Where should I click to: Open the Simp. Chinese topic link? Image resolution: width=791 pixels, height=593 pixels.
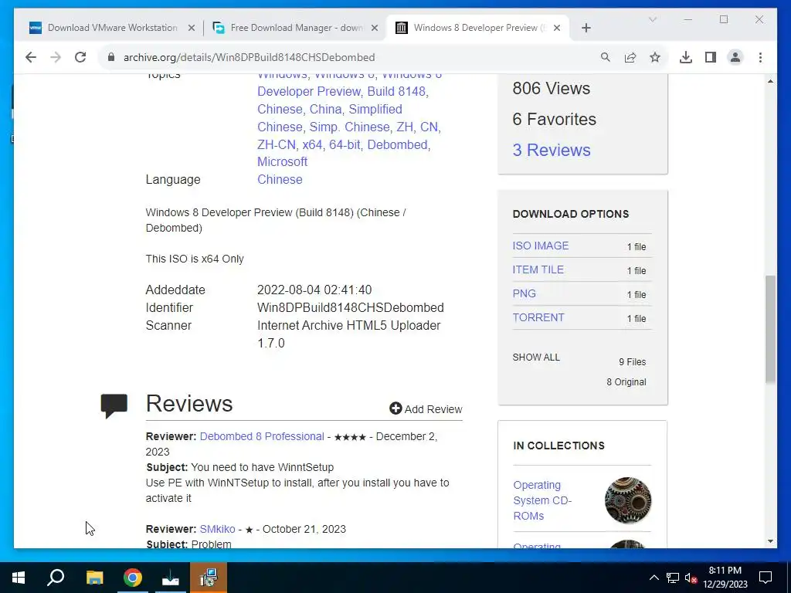[x=349, y=127]
